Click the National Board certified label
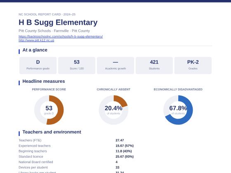The width and height of the screenshot is (231, 173). pos(35,162)
